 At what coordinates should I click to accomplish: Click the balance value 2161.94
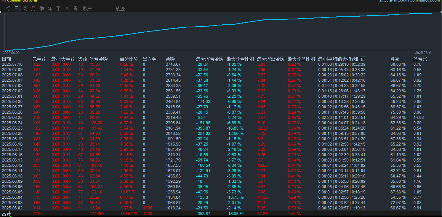coord(173,128)
